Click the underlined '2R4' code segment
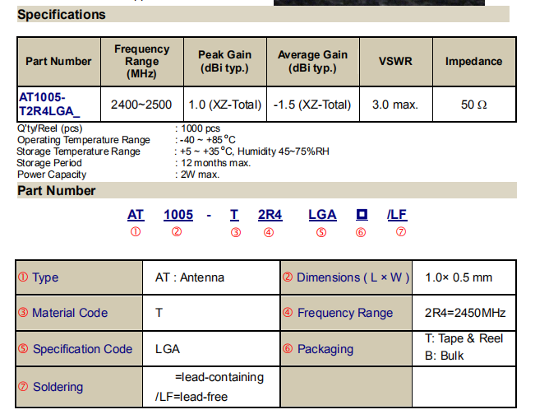 [x=270, y=215]
